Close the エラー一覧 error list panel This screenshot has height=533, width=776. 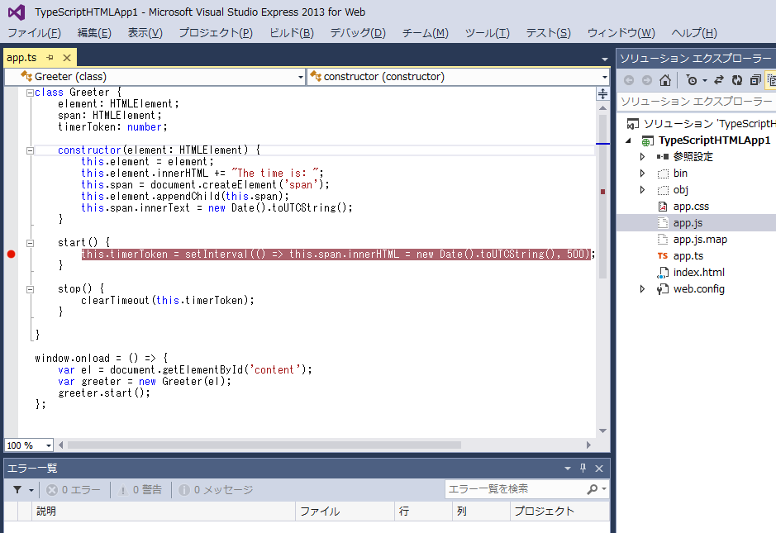click(599, 469)
